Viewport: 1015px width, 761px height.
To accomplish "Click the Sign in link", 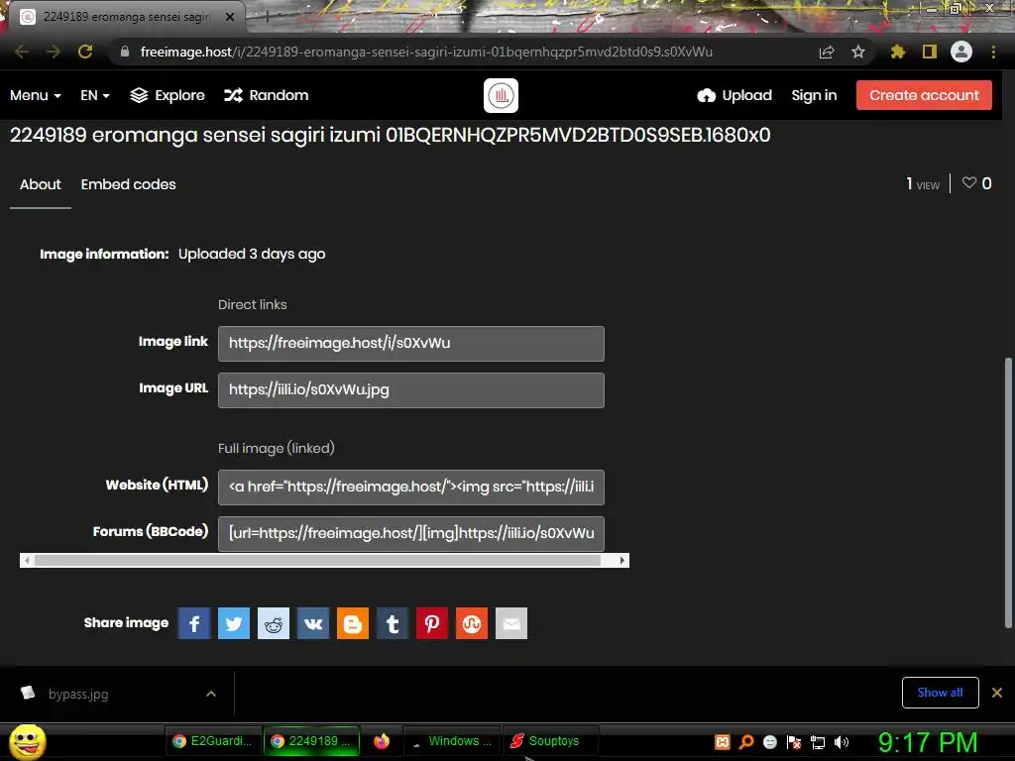I will click(814, 95).
